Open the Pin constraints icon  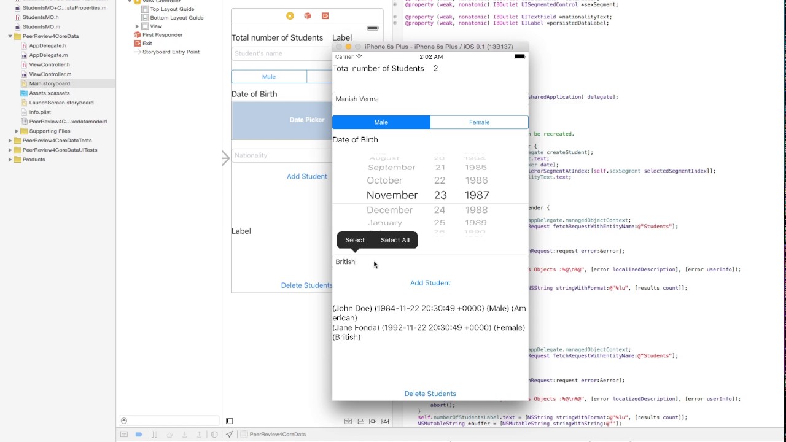pos(373,421)
